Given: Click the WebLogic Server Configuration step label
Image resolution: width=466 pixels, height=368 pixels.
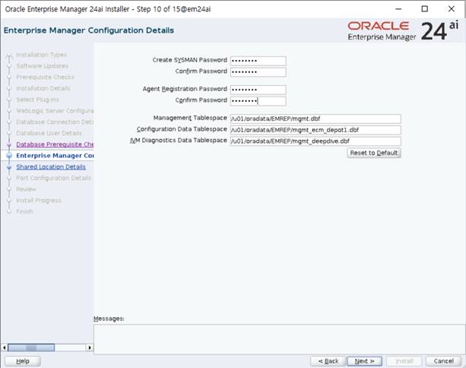Looking at the screenshot, I should tap(55, 110).
